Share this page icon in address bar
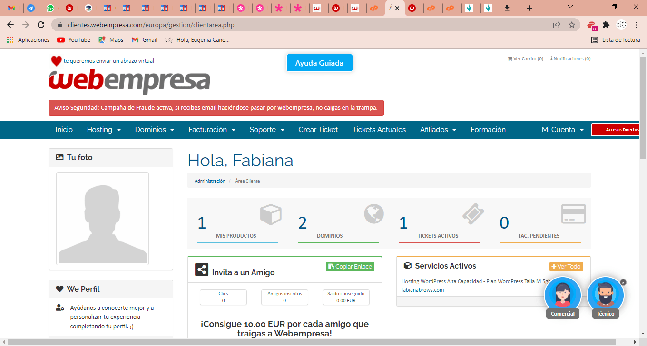Screen dimensions: 647x346 [x=557, y=25]
